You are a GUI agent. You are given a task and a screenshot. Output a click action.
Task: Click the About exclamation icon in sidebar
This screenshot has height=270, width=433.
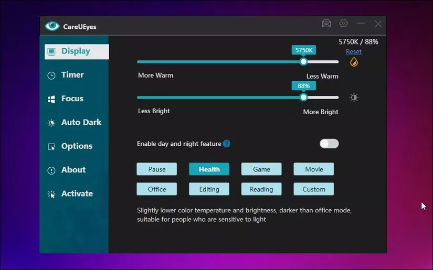point(51,170)
